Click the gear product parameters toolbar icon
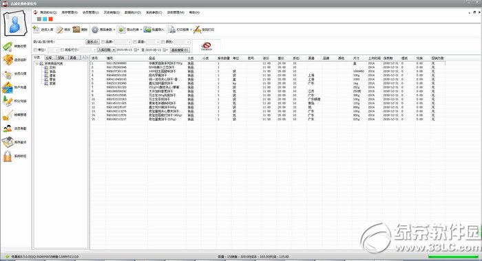The width and height of the screenshot is (482, 261). [95, 30]
